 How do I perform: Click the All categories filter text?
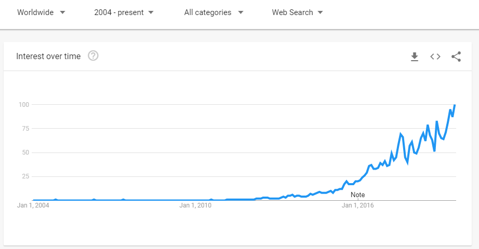[208, 12]
